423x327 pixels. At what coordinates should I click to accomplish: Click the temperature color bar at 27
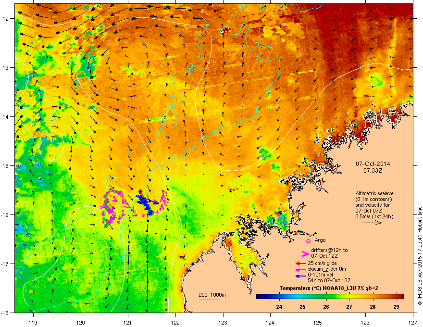[349, 296]
